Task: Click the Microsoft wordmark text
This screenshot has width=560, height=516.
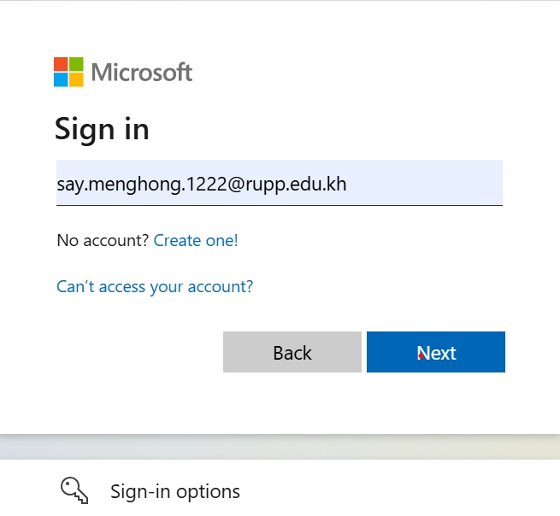Action: (142, 72)
